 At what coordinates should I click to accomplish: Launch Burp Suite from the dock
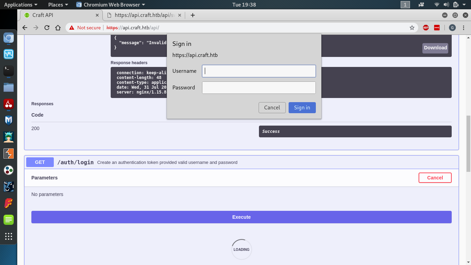click(8, 154)
